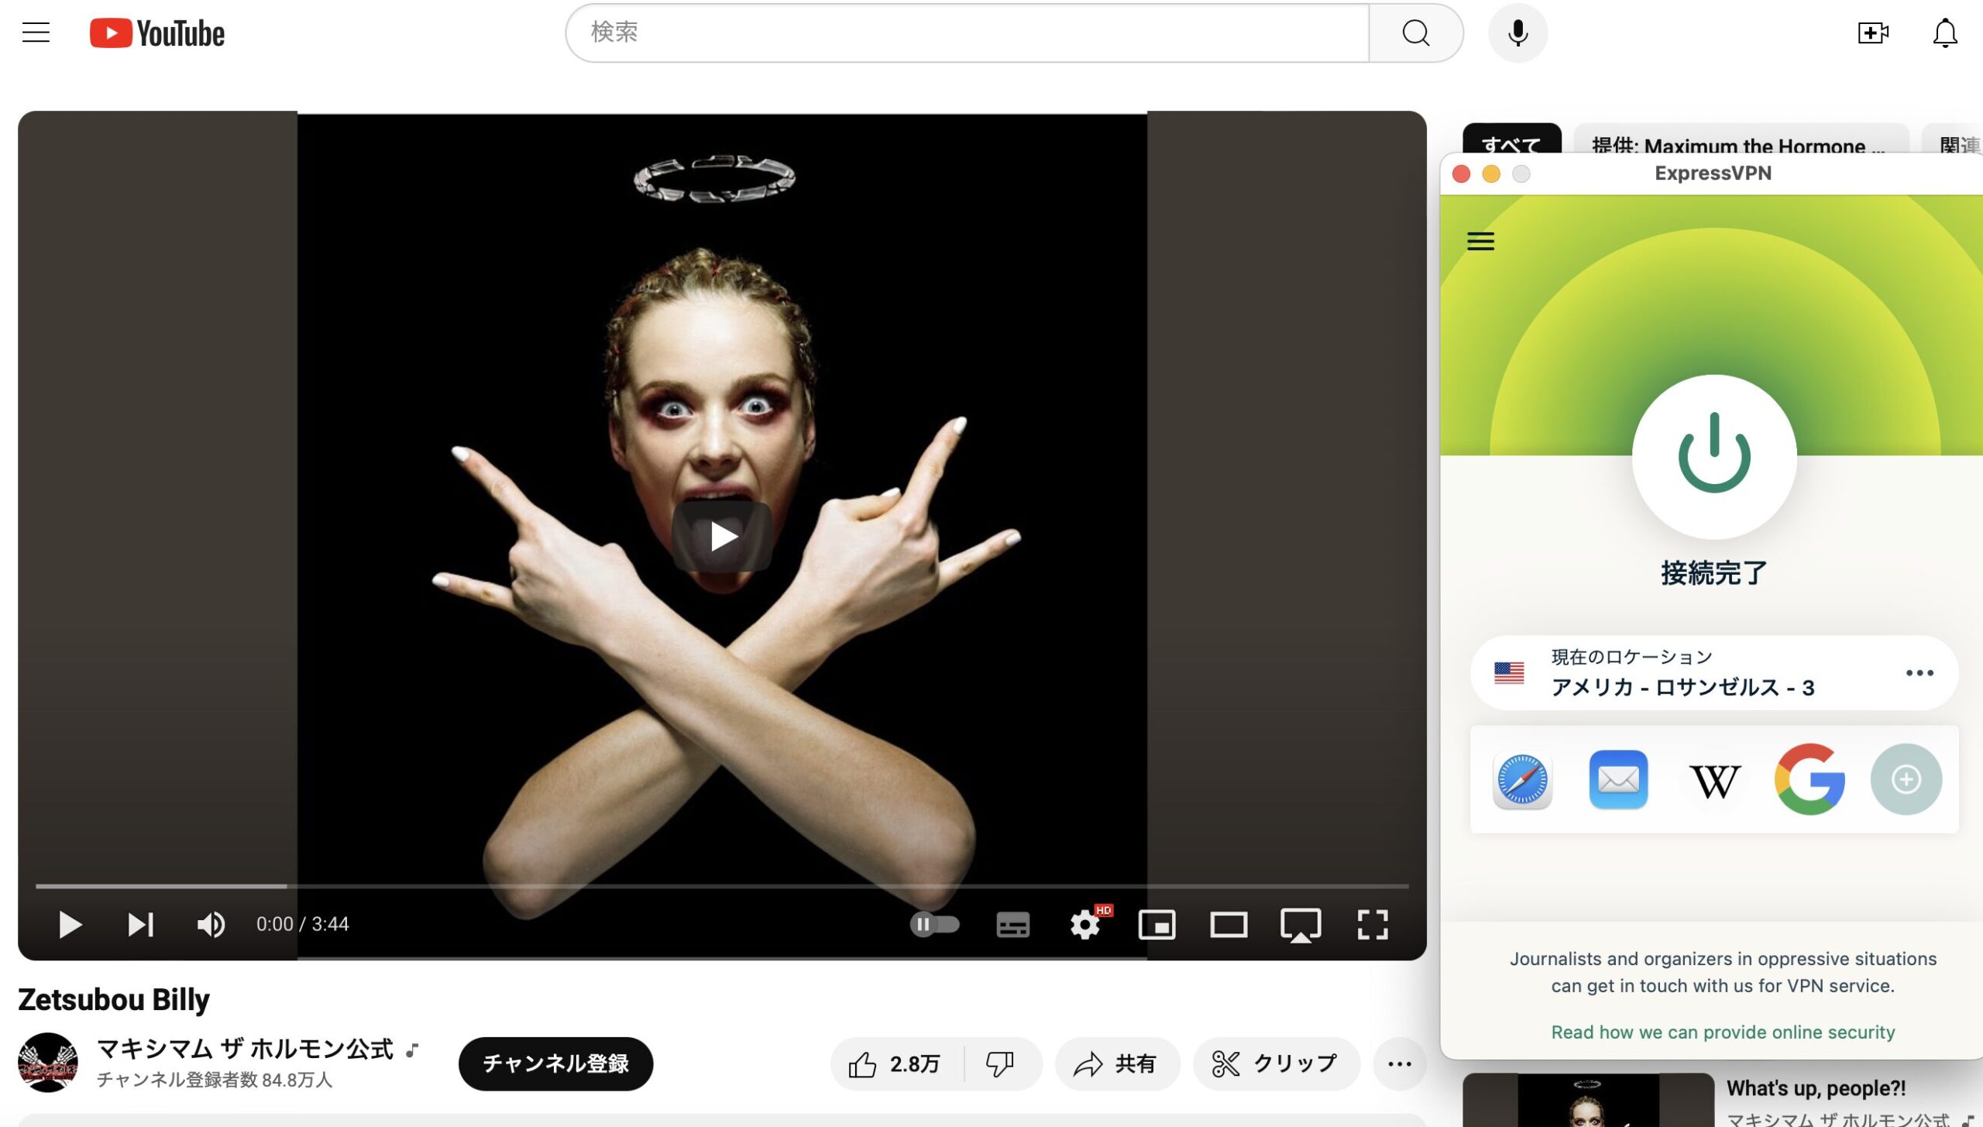
Task: Open YouTube guide hamburger menu
Action: (36, 33)
